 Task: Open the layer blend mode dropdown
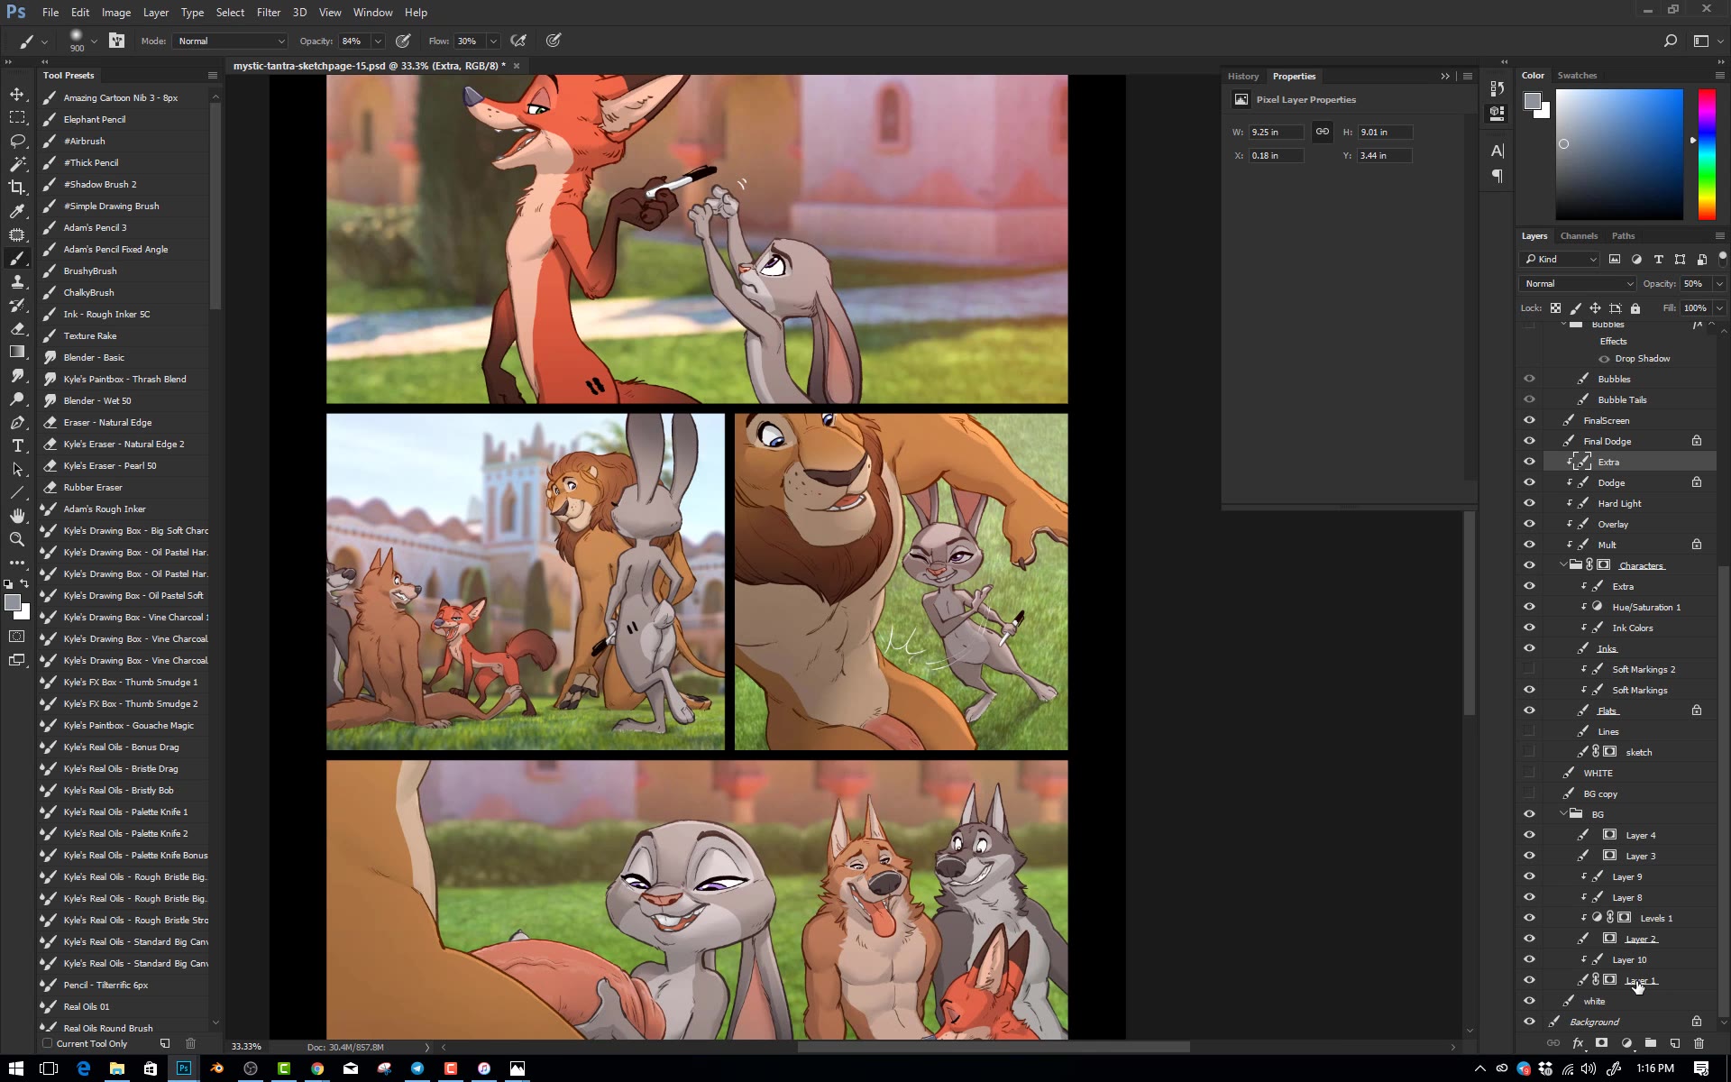click(x=1577, y=284)
